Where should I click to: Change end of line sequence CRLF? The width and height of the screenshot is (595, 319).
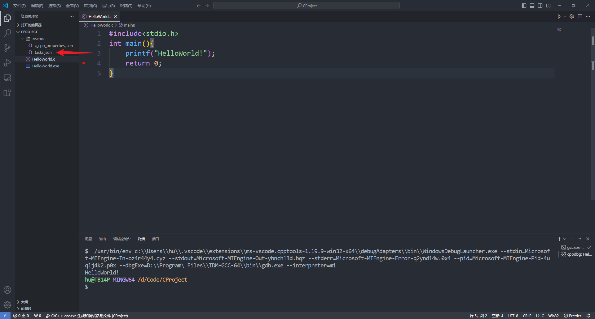(527, 316)
